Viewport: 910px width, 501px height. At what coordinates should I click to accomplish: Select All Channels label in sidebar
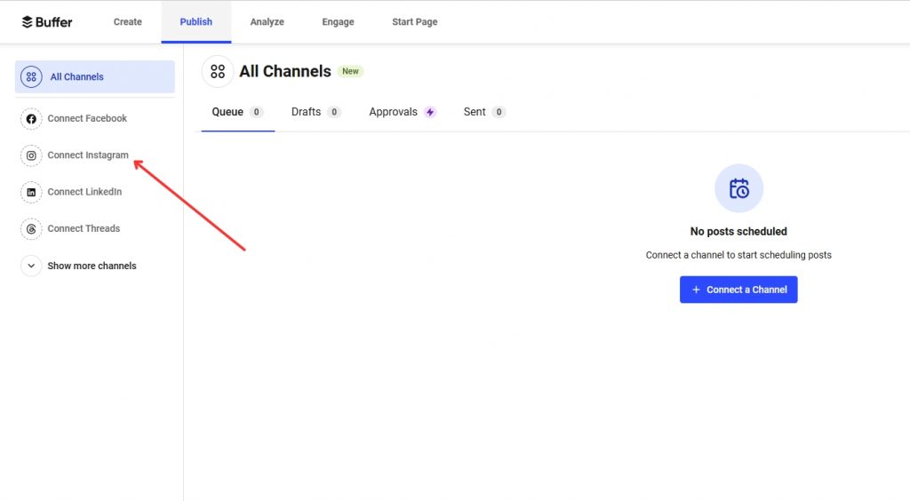tap(76, 76)
